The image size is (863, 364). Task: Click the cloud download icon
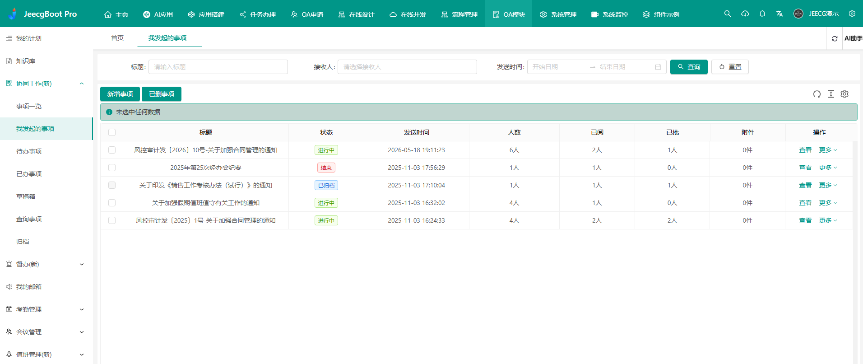[745, 14]
